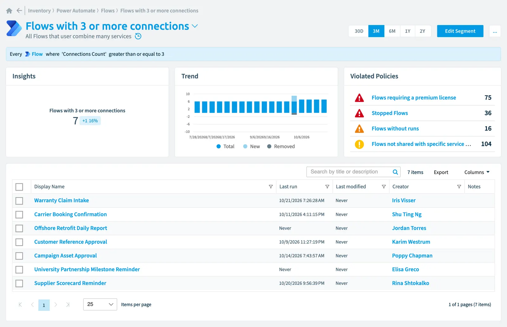Screen dimensions: 507x327
Task: Open University Partnership Milestone Reminder flow
Action: 87,270
